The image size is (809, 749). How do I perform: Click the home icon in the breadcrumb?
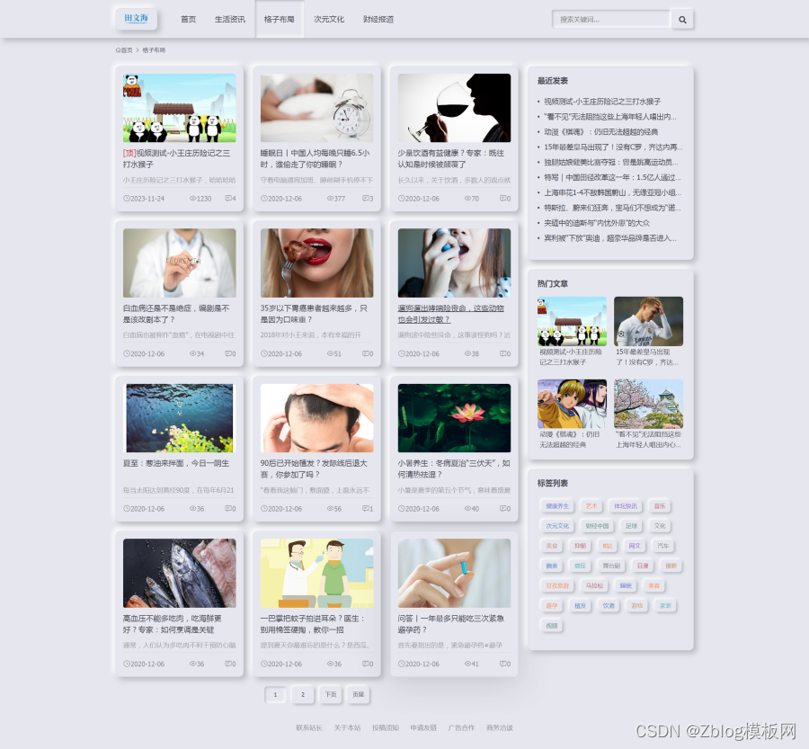coord(118,50)
